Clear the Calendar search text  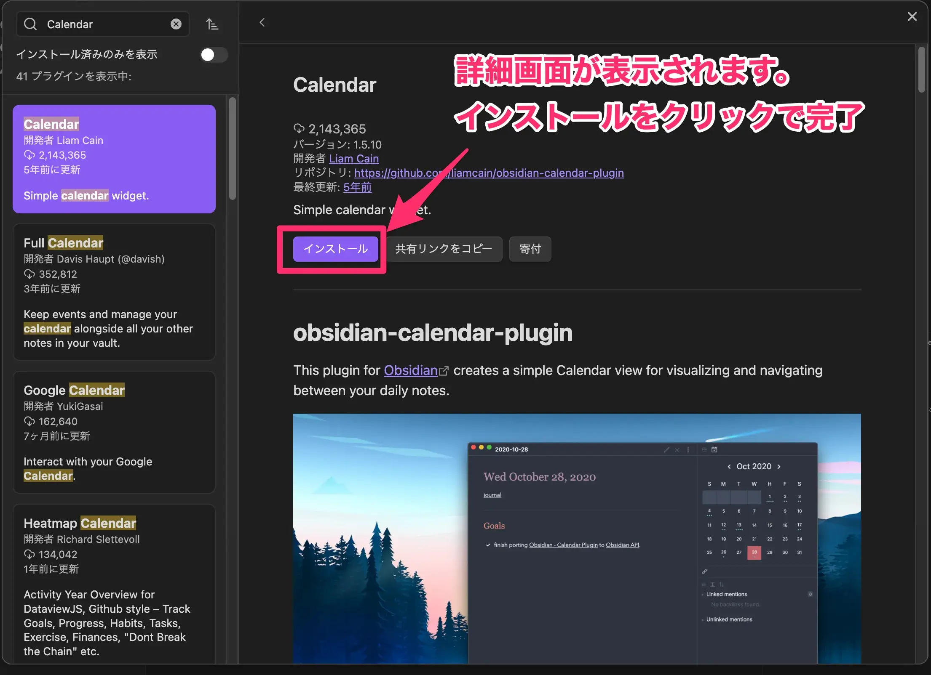(176, 24)
